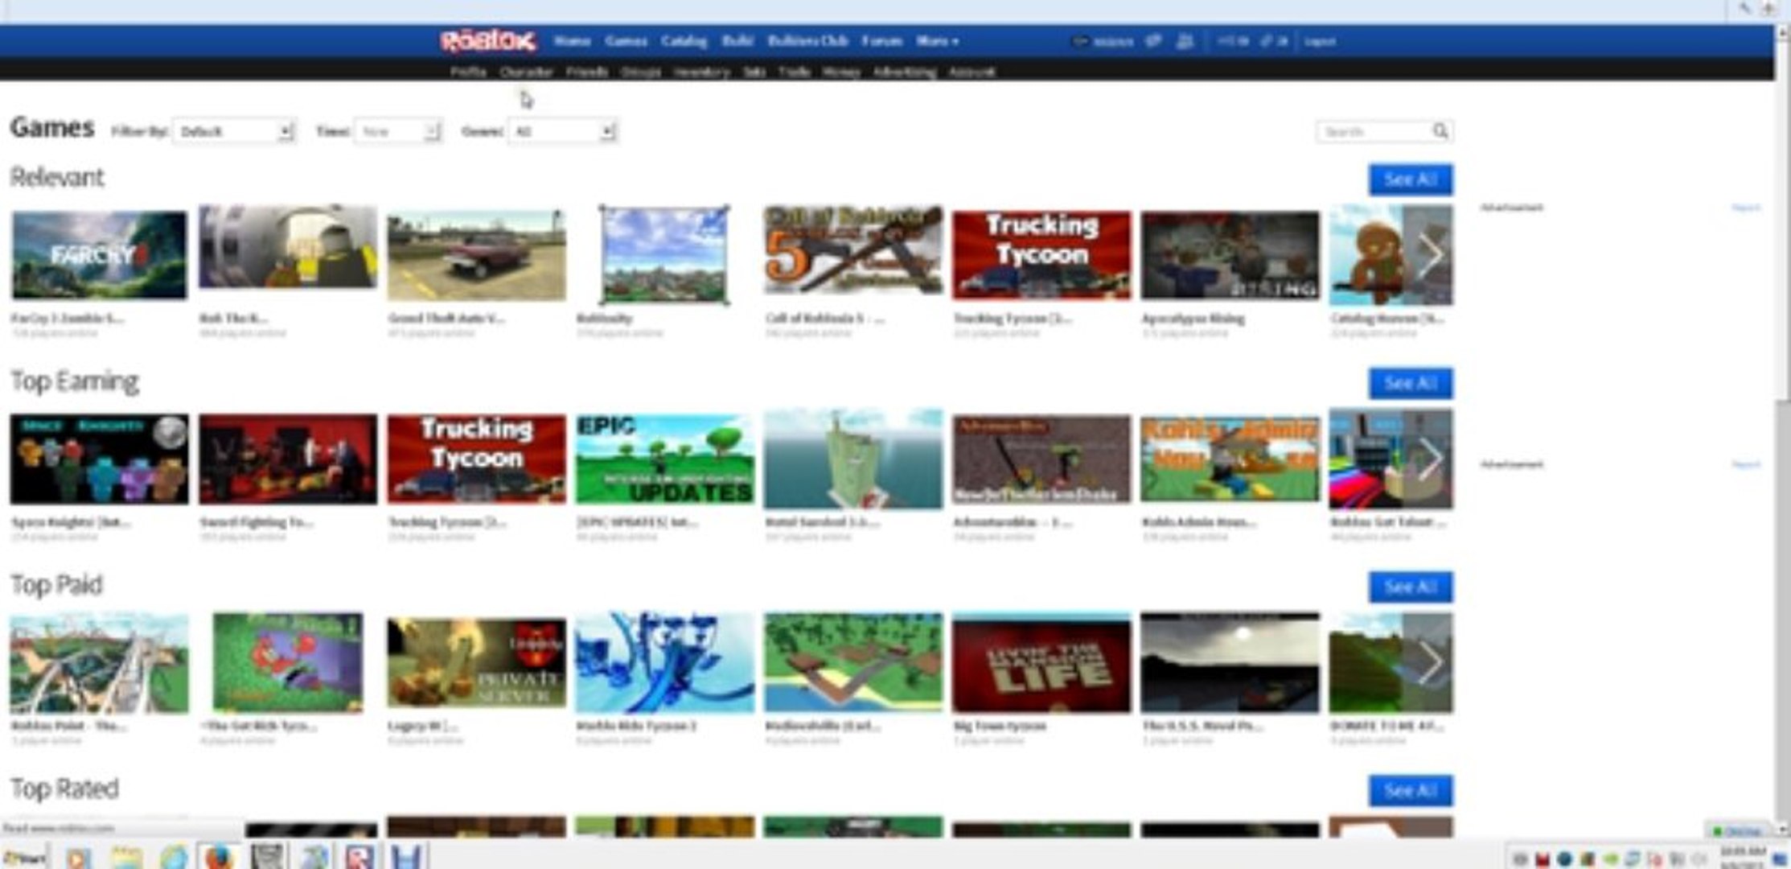Click the search magnifier icon
1791x869 pixels.
(1440, 131)
